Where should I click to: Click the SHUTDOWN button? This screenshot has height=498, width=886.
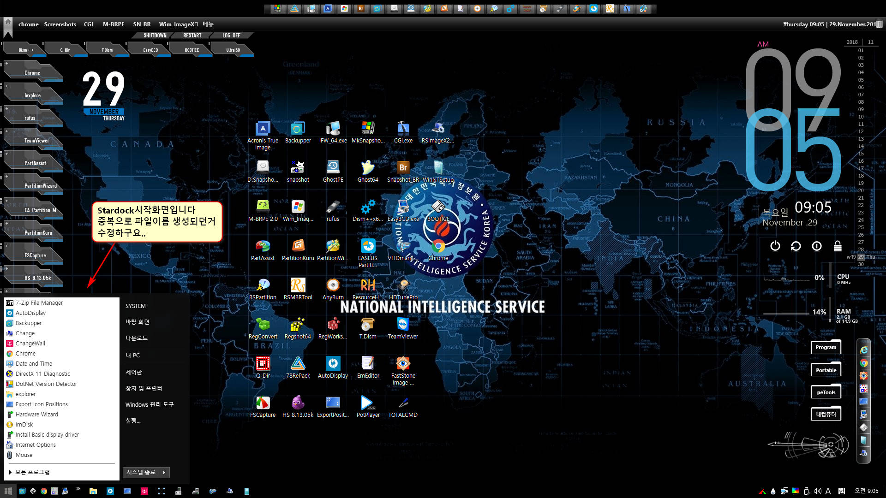click(155, 36)
